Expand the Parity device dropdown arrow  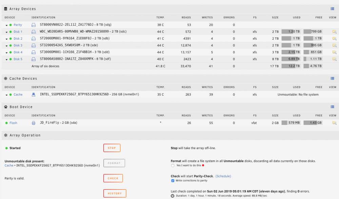tap(6, 25)
